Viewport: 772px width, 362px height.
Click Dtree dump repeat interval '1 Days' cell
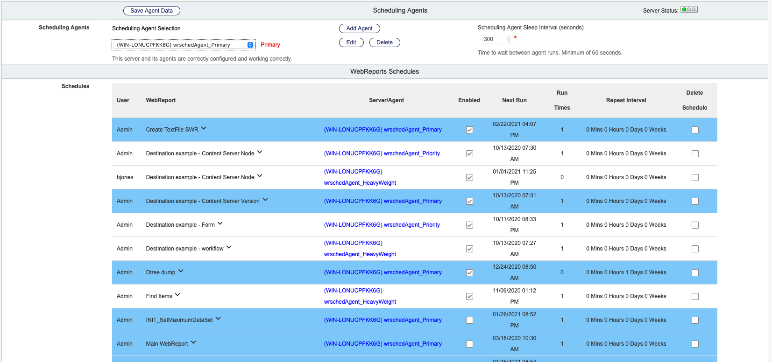click(626, 272)
